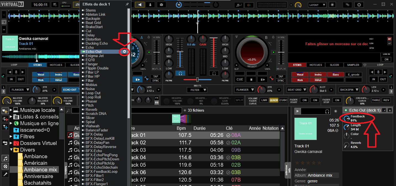396x186 pixels.
Task: Open BEAT GRID effect dropdown
Action: tap(297, 90)
